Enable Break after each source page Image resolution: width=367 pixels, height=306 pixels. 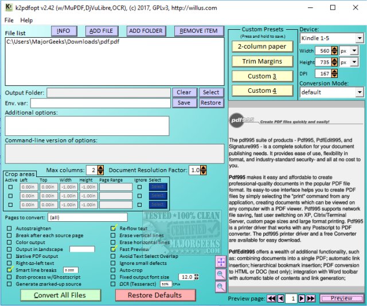[x=9, y=236]
